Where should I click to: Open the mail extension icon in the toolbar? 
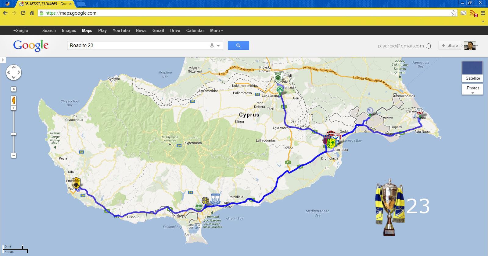point(463,13)
